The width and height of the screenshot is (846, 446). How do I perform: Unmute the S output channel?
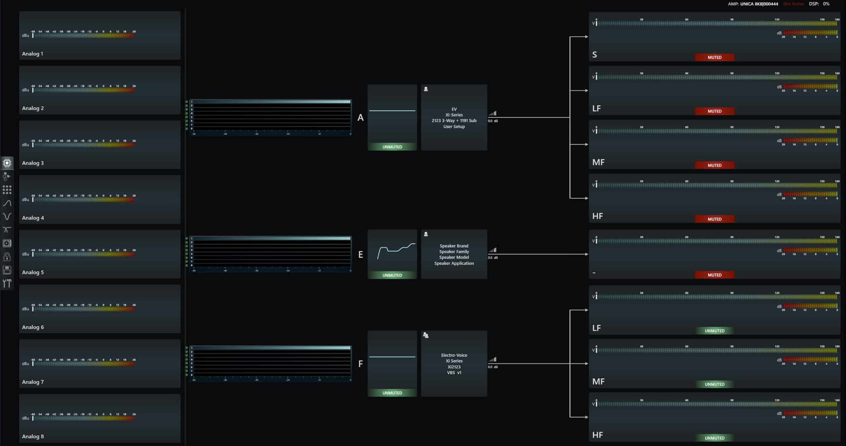[714, 57]
